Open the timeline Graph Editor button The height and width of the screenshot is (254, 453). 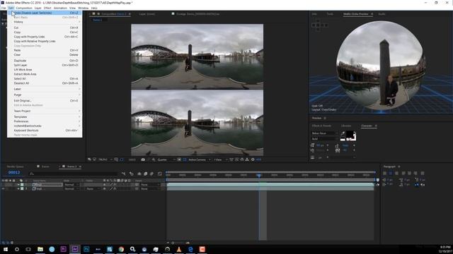(x=160, y=174)
